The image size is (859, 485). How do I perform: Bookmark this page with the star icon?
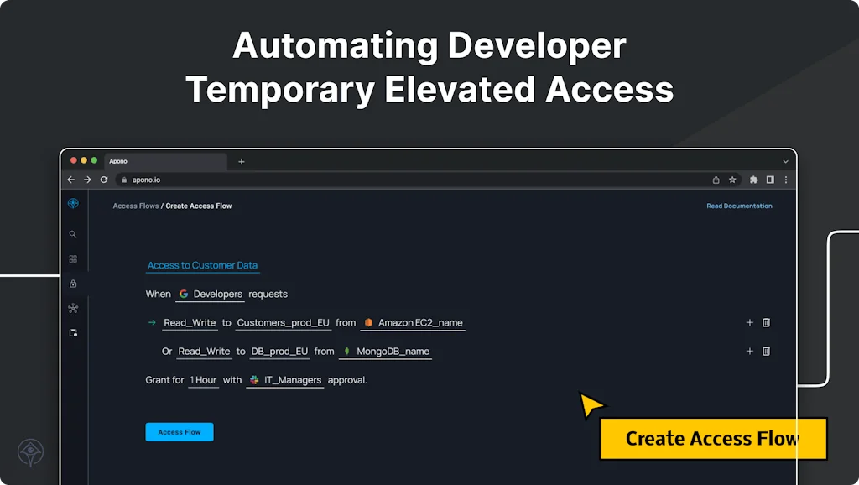[732, 180]
